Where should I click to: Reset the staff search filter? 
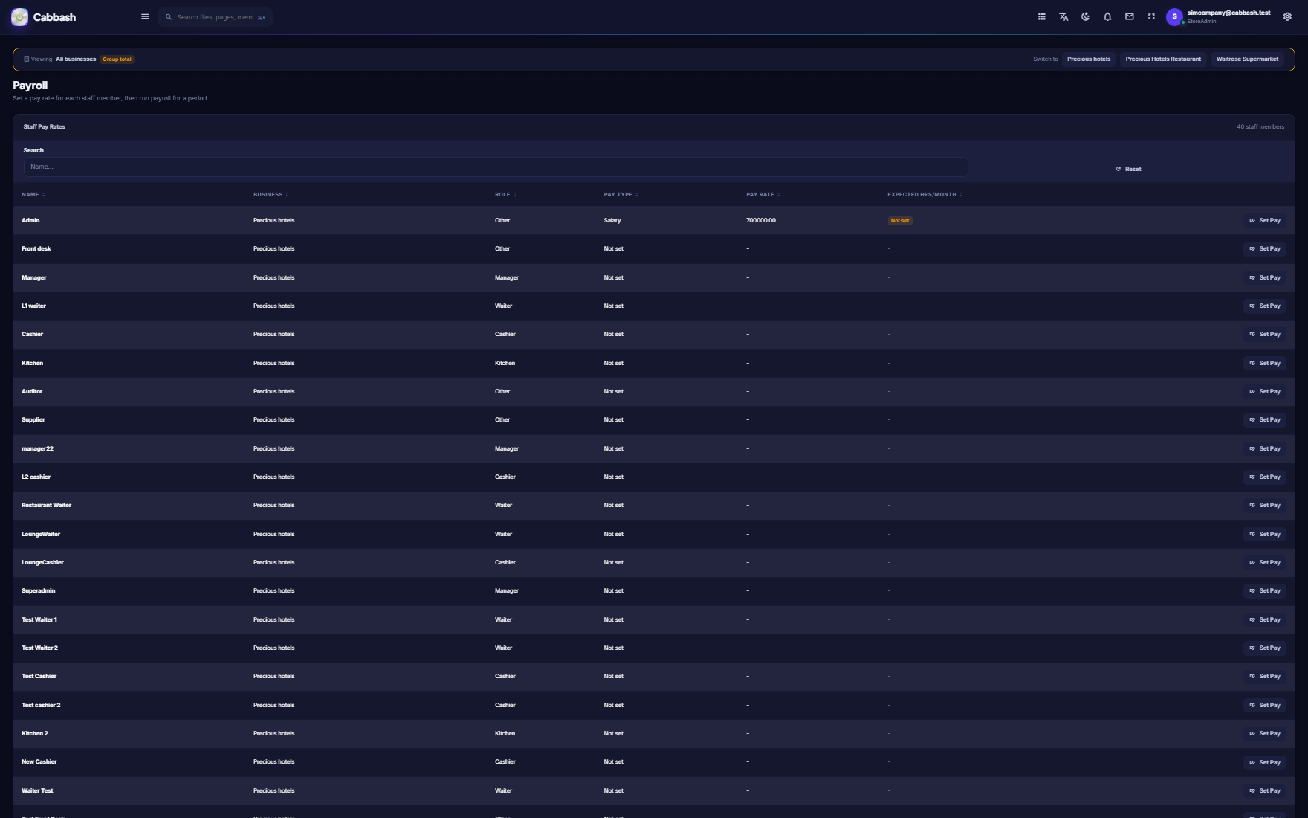pyautogui.click(x=1128, y=169)
